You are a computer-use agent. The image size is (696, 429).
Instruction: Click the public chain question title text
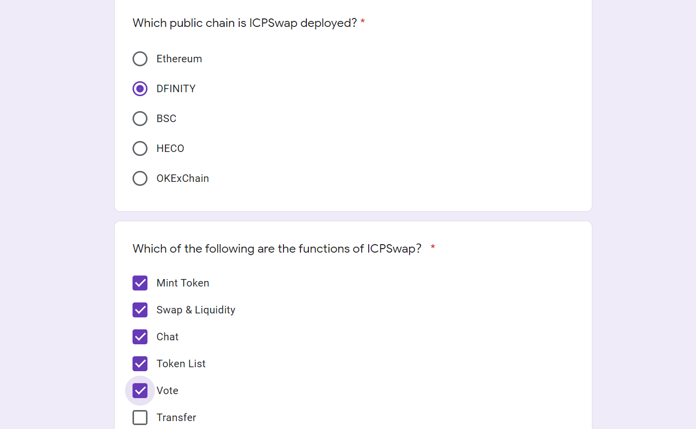(245, 23)
